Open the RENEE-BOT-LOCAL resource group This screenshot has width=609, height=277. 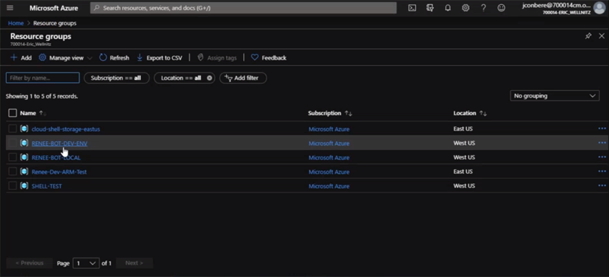[56, 158]
